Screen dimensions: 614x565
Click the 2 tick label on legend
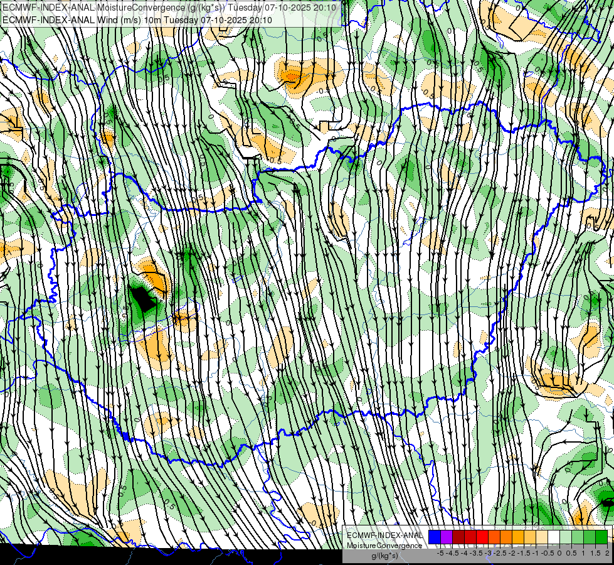pyautogui.click(x=607, y=553)
